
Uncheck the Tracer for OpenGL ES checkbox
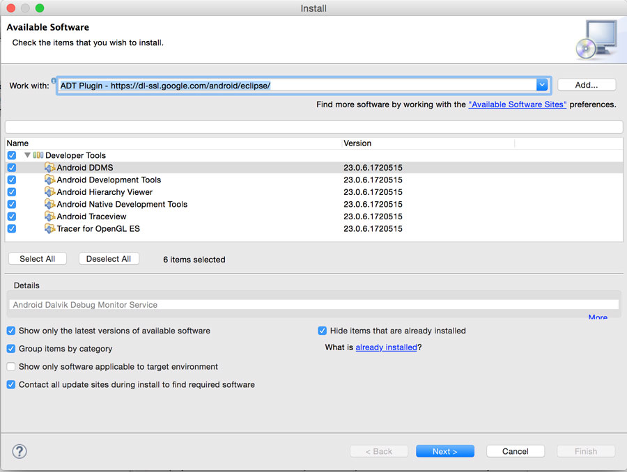coord(12,228)
